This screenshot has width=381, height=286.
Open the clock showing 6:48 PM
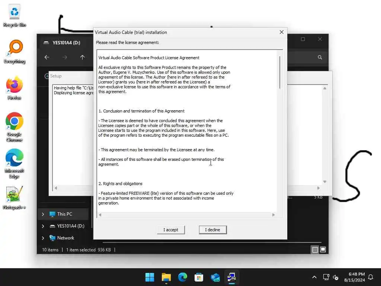click(x=355, y=277)
